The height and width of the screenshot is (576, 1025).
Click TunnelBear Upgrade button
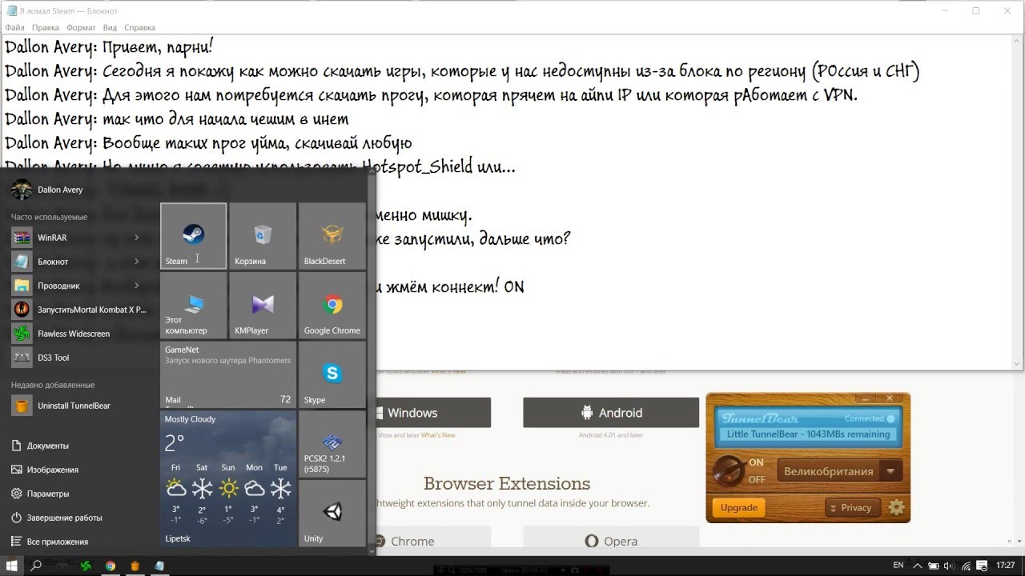click(x=738, y=507)
